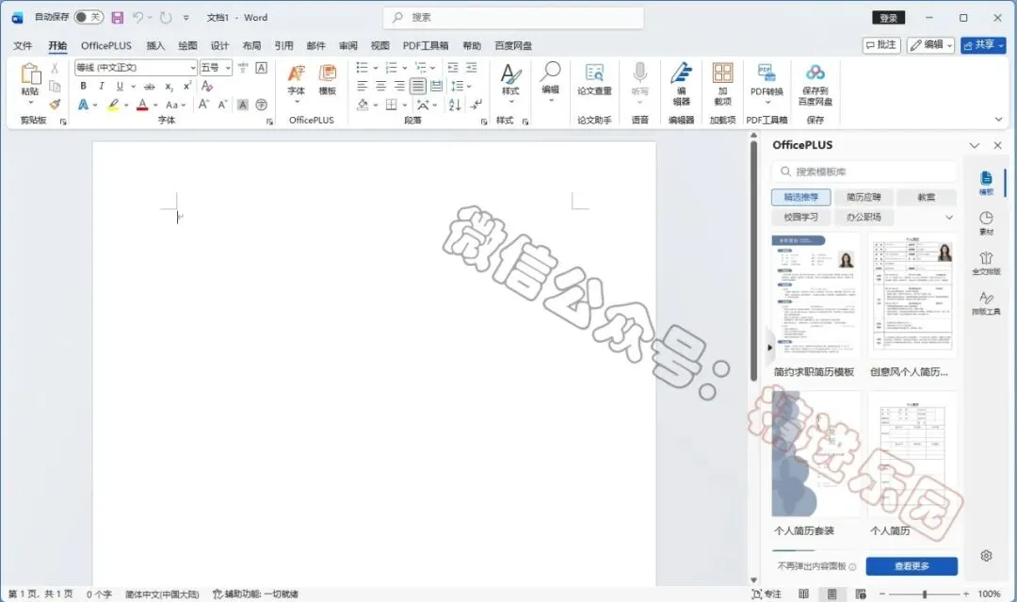The image size is (1017, 602).
Task: Click the 批注 Comments button
Action: point(881,45)
